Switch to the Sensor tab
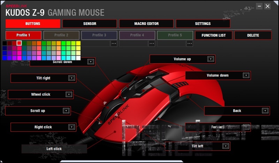 90,24
